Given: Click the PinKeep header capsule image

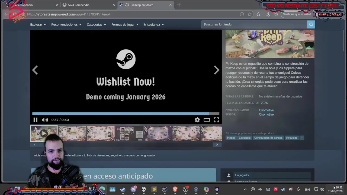Looking at the screenshot, I should (x=270, y=44).
